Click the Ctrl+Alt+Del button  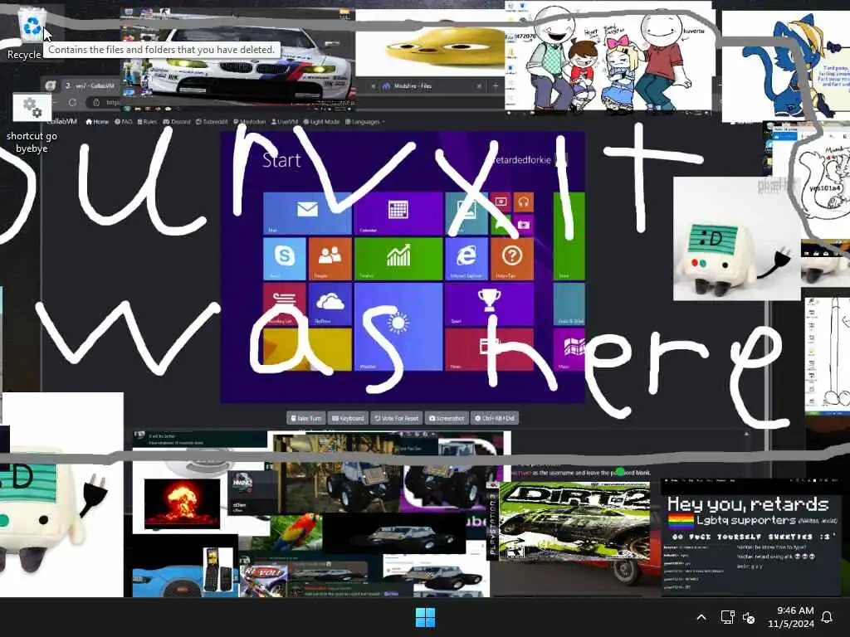495,418
